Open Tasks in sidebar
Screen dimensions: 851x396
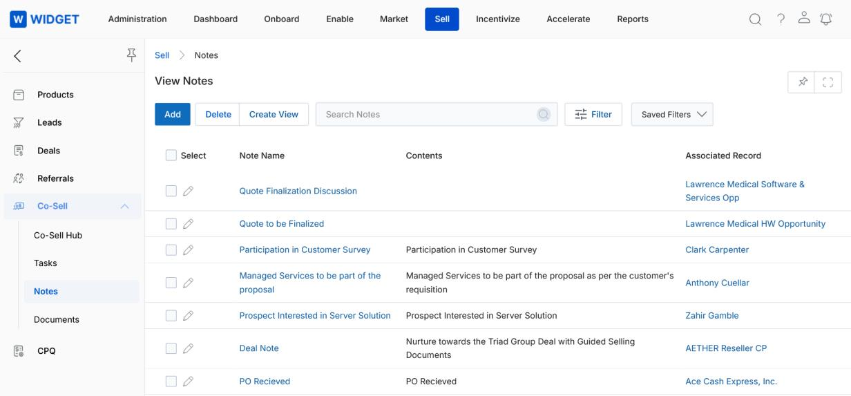[46, 263]
